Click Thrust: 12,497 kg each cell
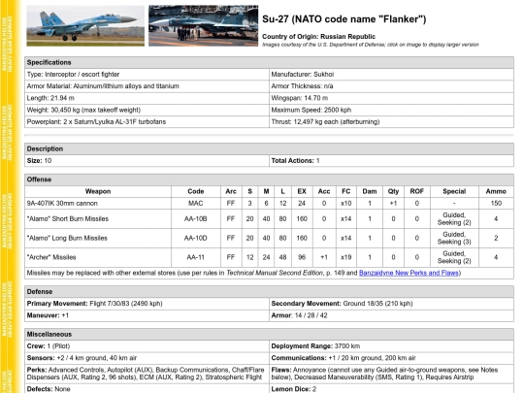This screenshot has height=393, width=524. click(x=391, y=121)
